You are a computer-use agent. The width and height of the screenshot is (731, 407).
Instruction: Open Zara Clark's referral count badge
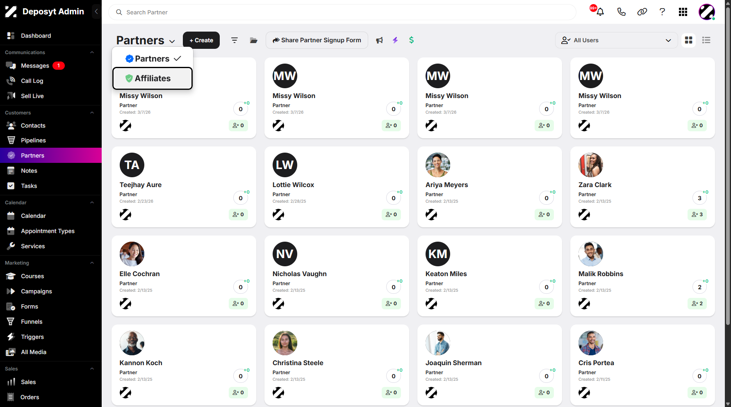[697, 215]
